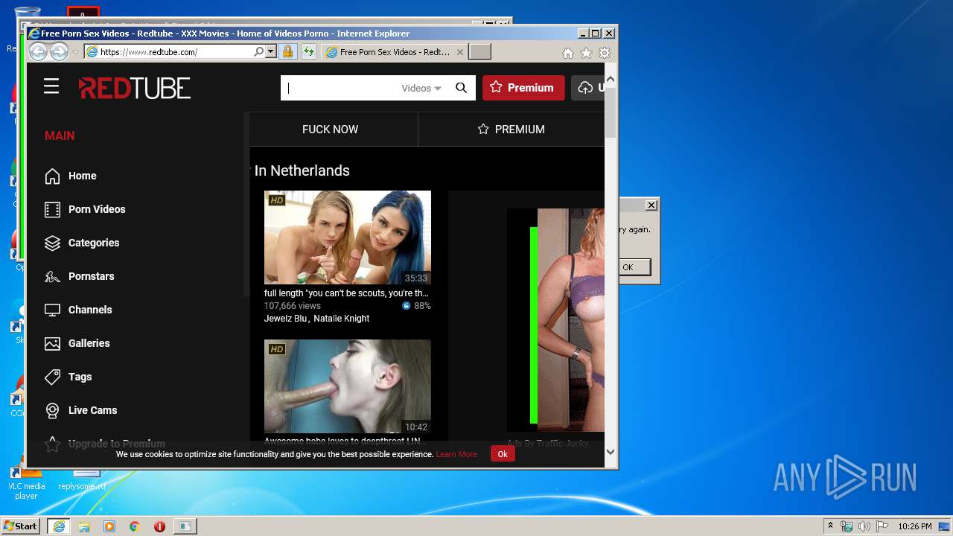Go back with Internet Explorer back arrow

click(x=38, y=52)
